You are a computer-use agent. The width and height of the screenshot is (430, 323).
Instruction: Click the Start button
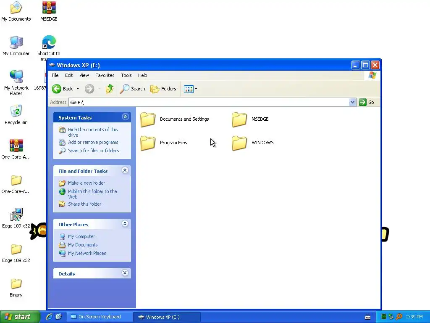(x=20, y=317)
